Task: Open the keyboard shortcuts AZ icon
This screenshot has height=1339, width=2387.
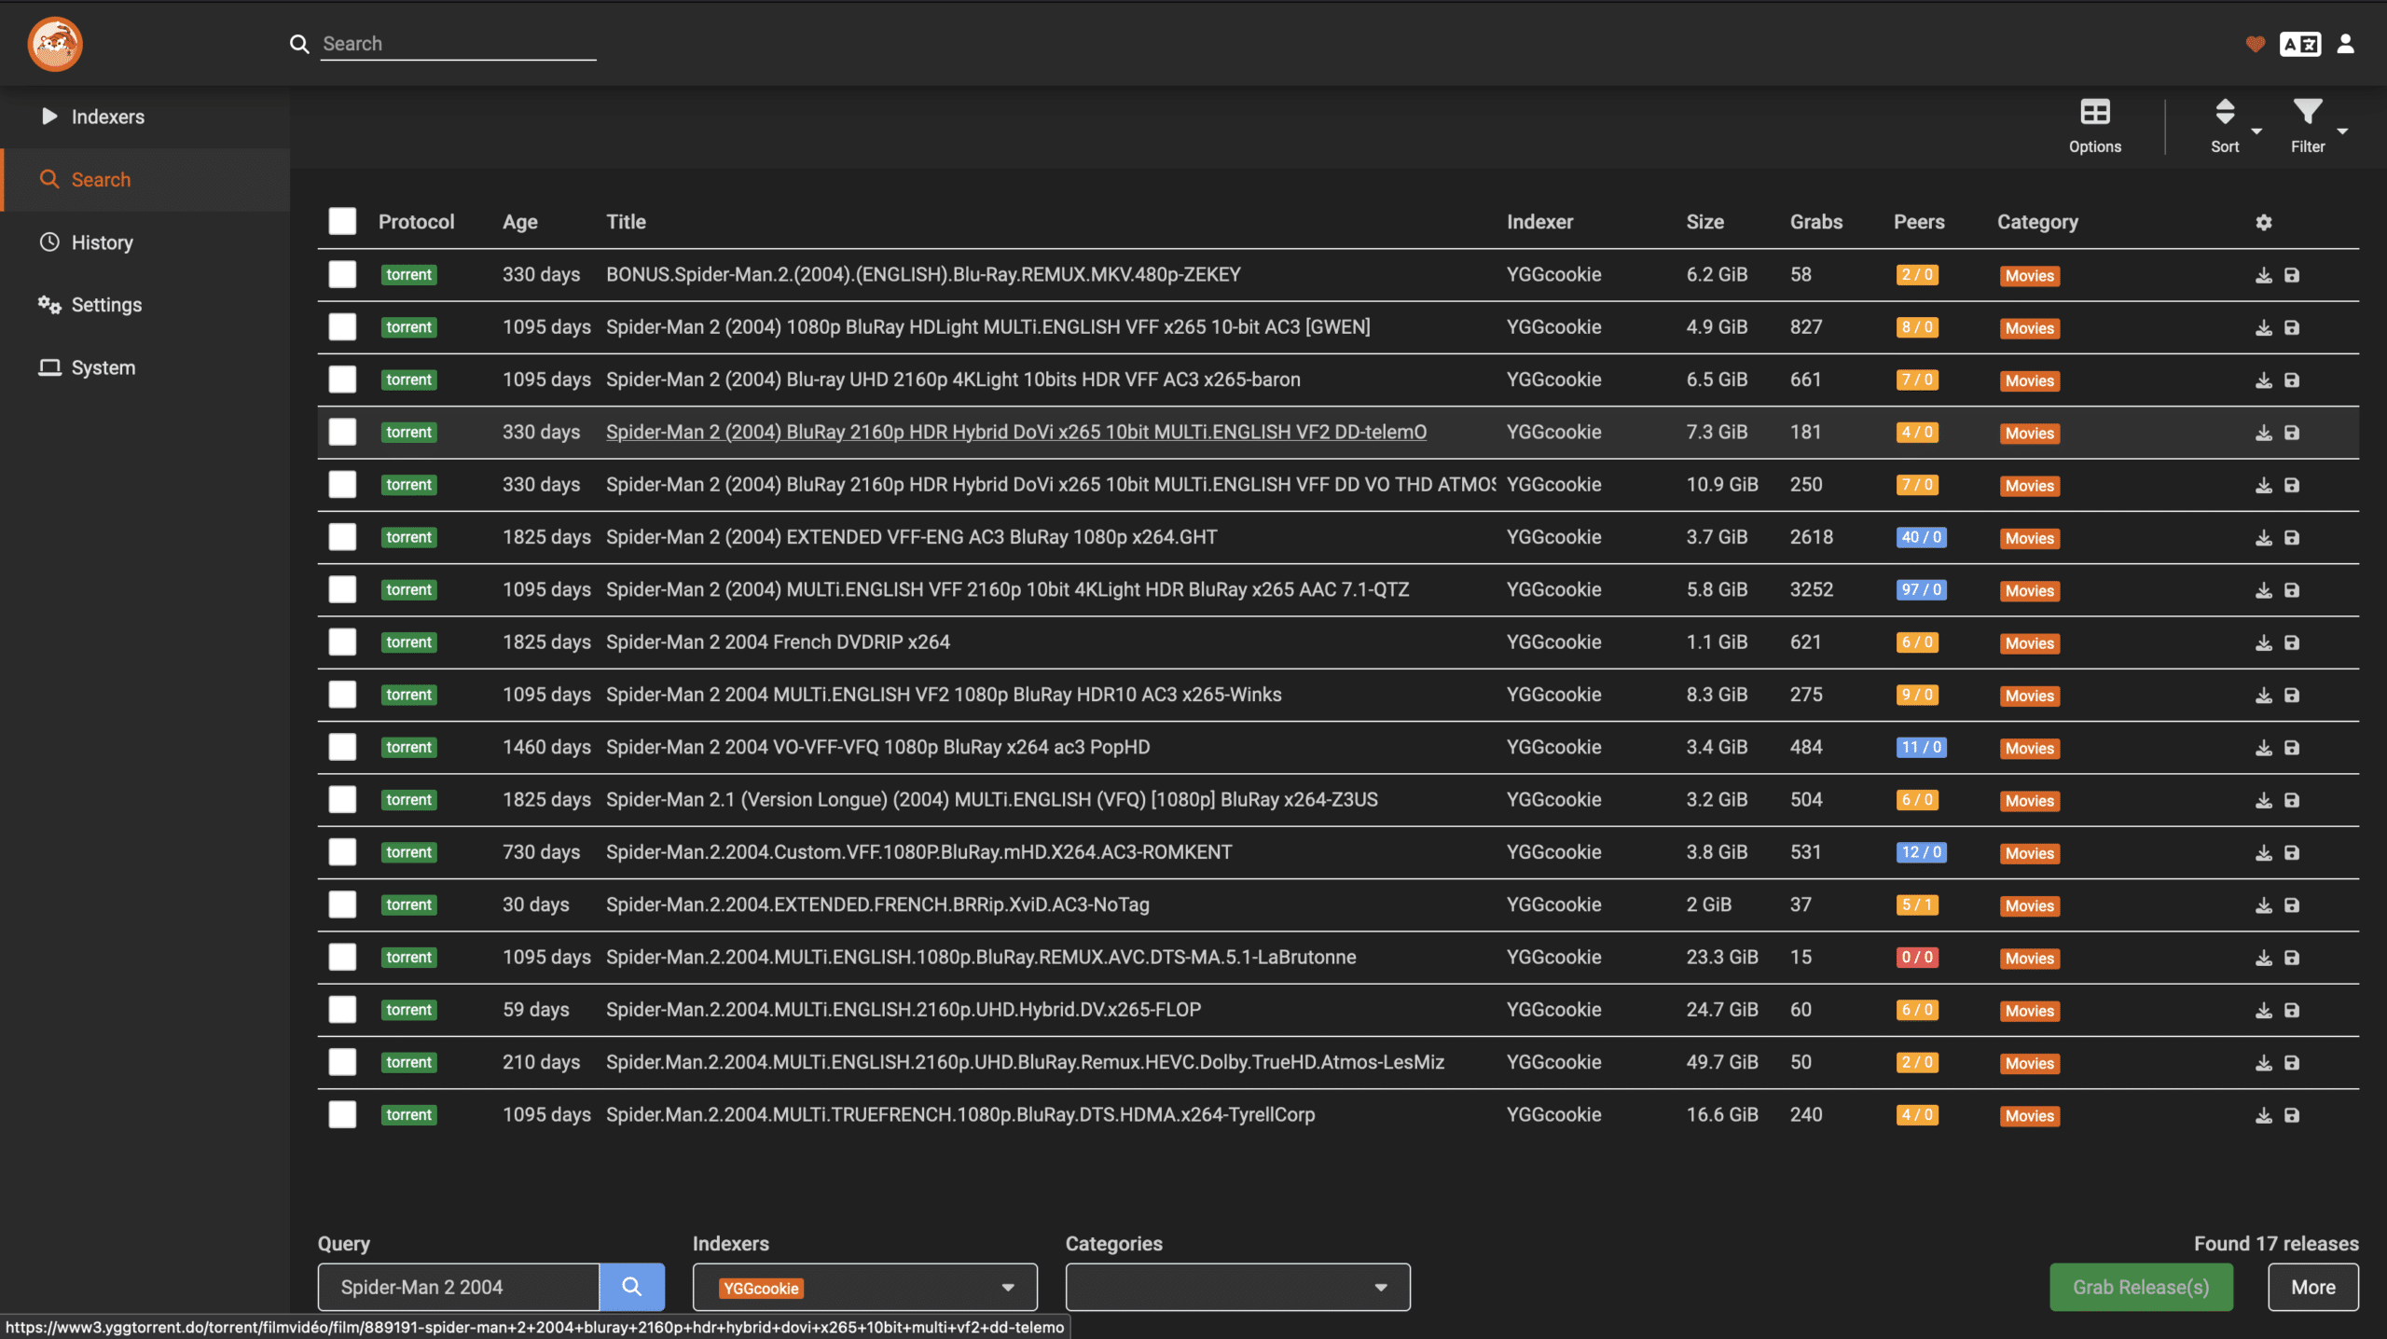Action: (2300, 44)
